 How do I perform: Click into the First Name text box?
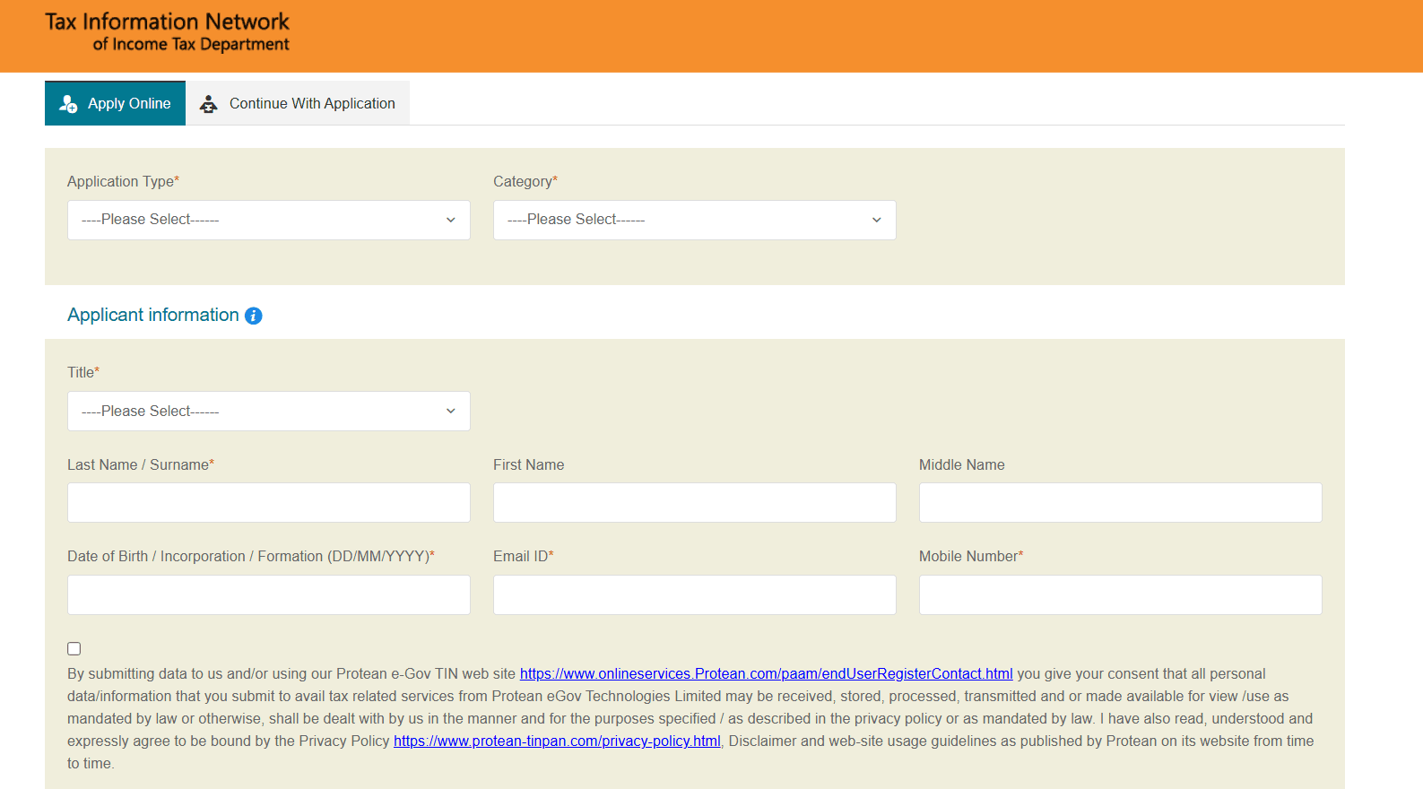(694, 502)
